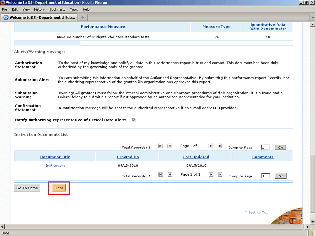The height and width of the screenshot is (236, 315).
Task: Click last-page icon in lower pagination
Action: tap(220, 174)
